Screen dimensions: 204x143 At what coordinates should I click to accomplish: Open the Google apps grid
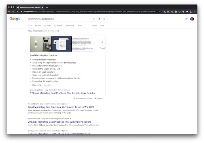pyautogui.click(x=186, y=19)
